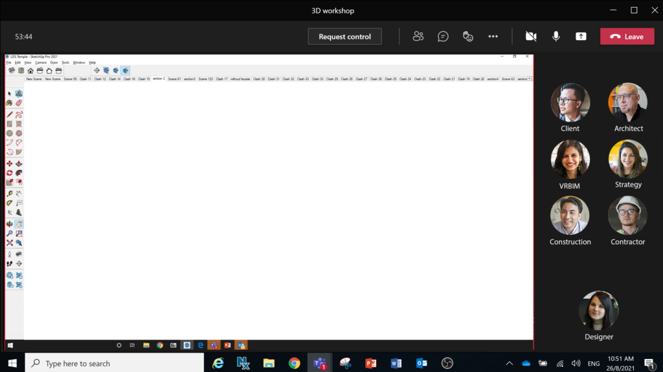Open Google Chrome from the taskbar
663x372 pixels.
(x=294, y=363)
